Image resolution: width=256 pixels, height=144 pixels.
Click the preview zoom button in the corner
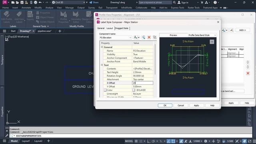click(212, 42)
